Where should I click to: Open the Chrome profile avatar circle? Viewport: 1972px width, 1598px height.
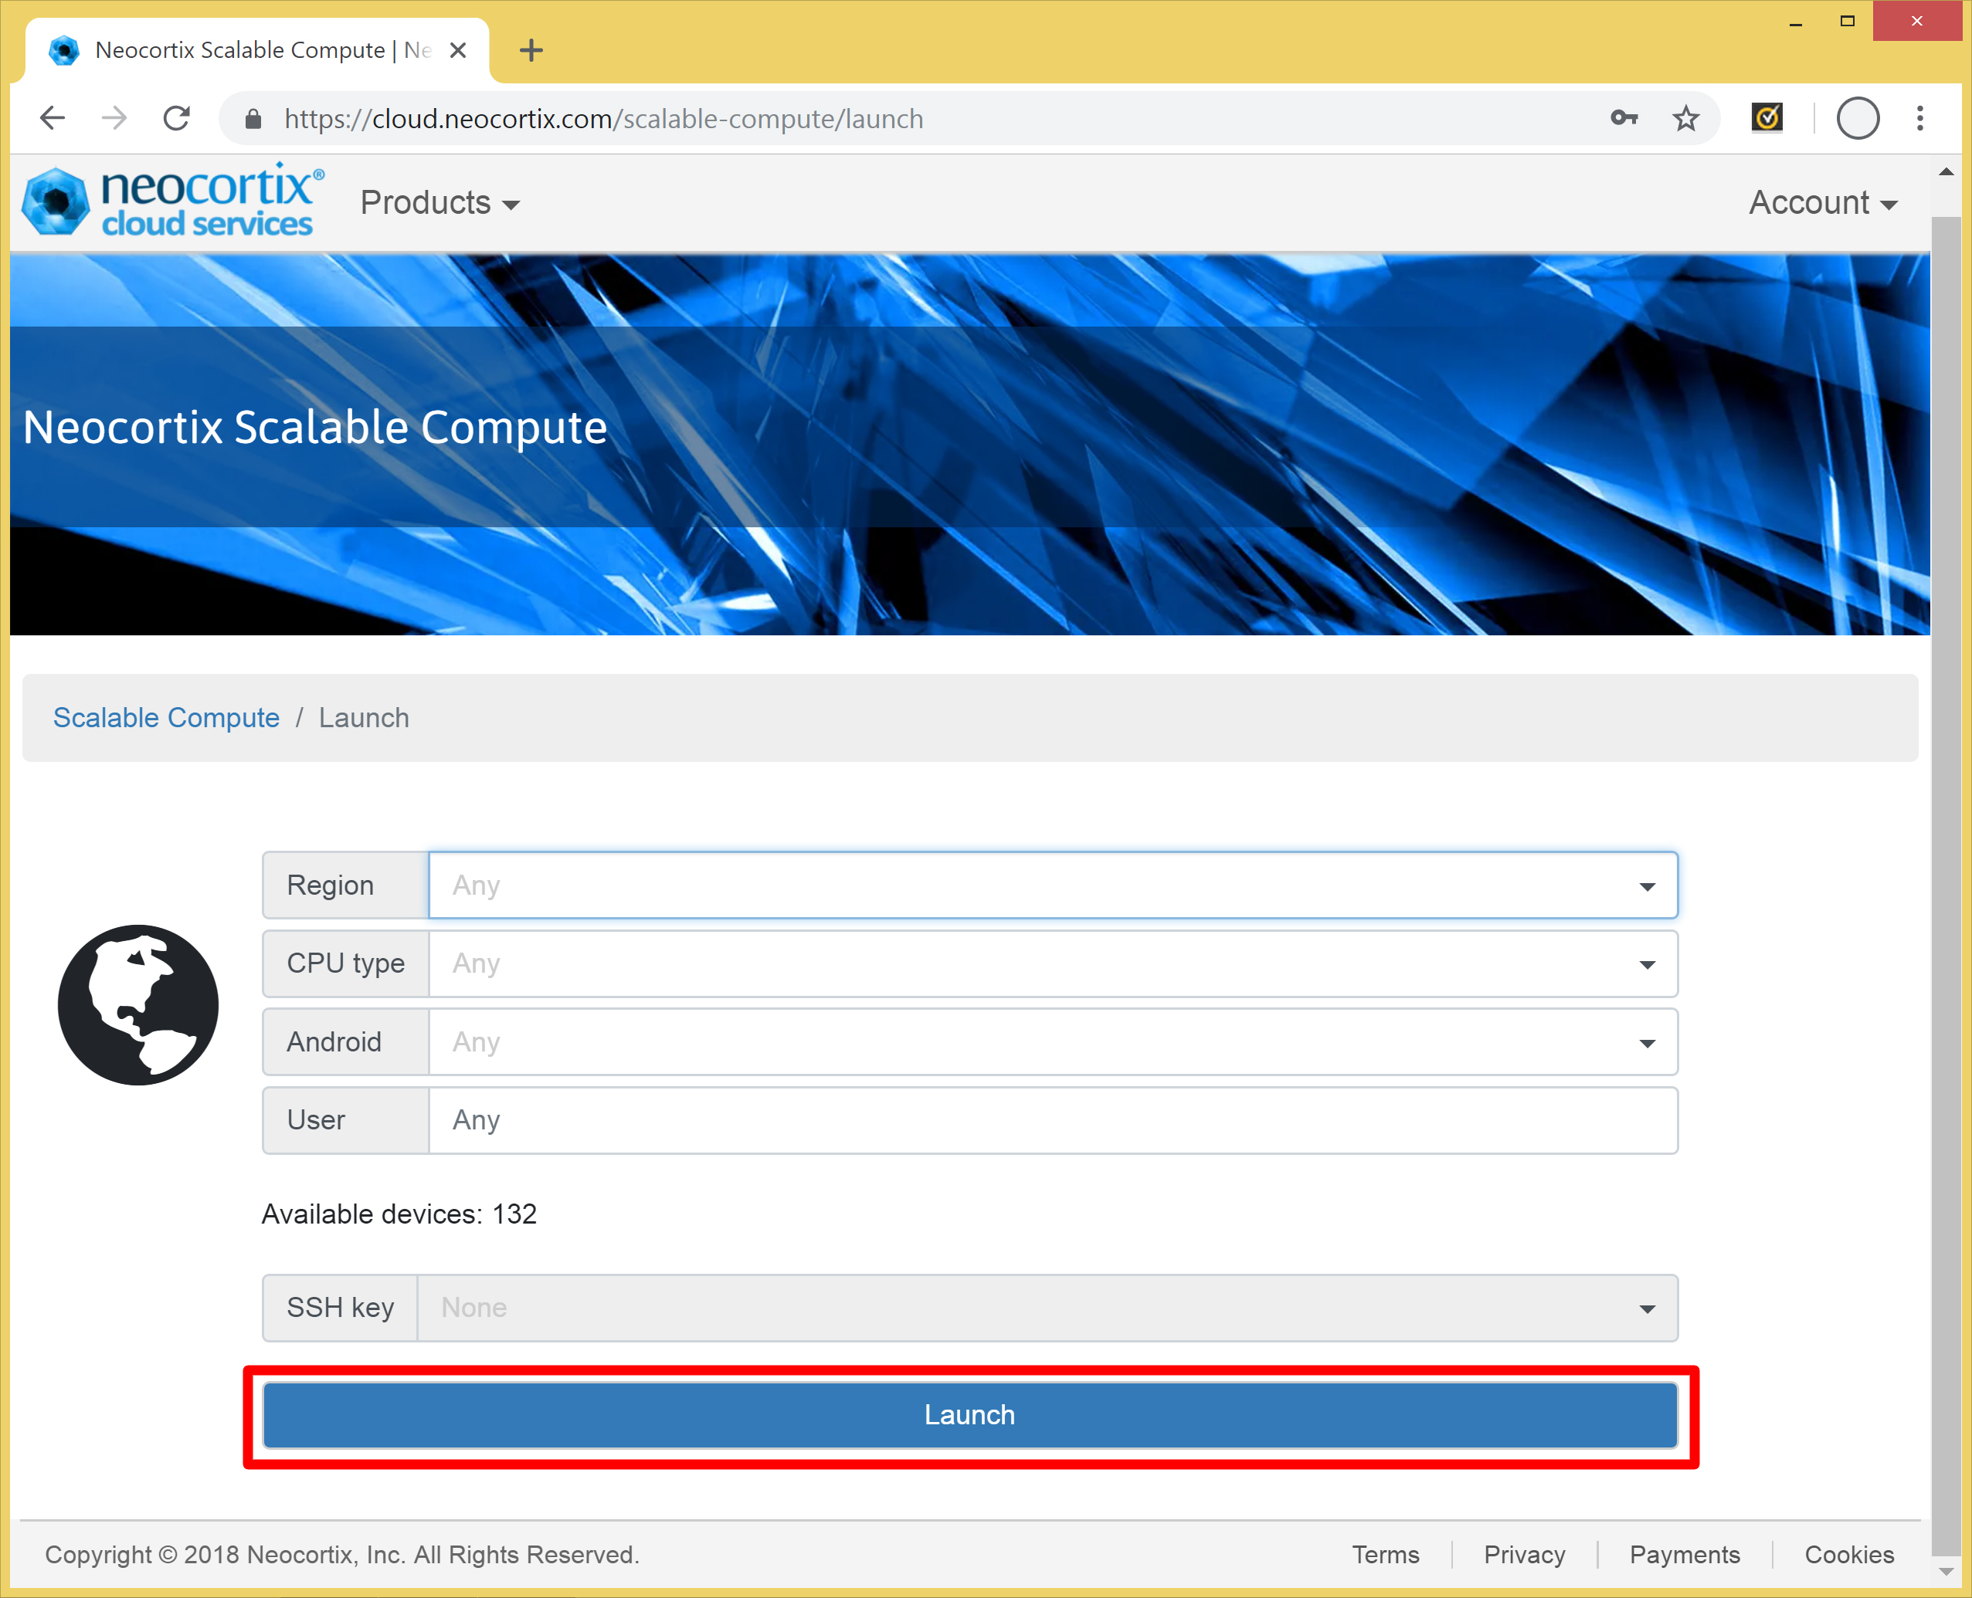tap(1857, 119)
